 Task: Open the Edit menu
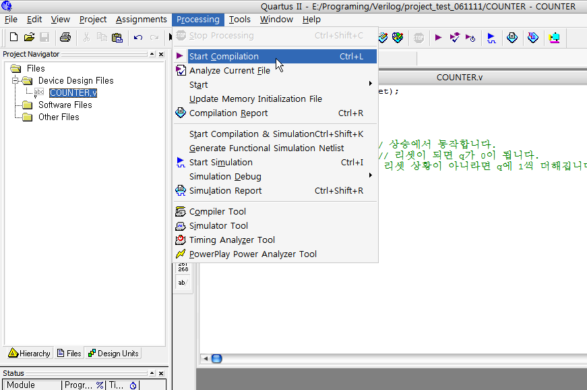[x=34, y=20]
